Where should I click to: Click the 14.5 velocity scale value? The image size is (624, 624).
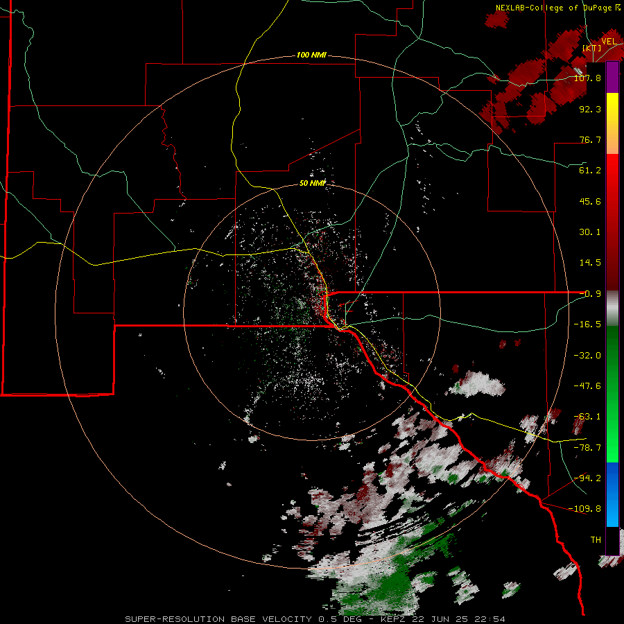[590, 263]
